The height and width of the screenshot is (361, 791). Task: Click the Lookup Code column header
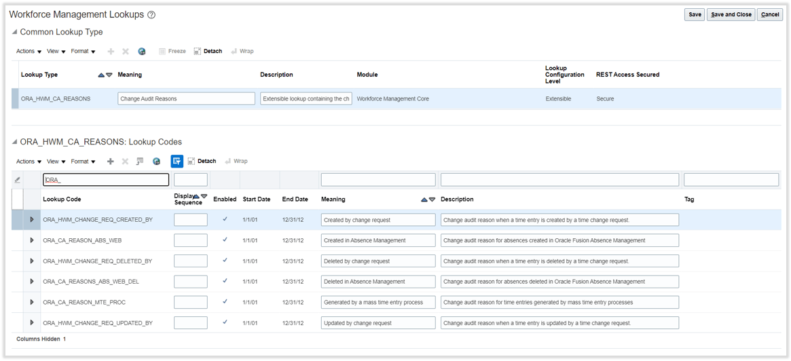coord(62,199)
